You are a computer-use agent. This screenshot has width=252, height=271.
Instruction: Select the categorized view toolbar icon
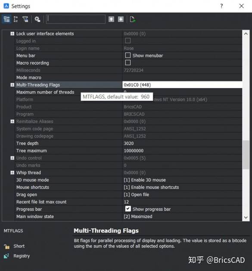[6, 19]
